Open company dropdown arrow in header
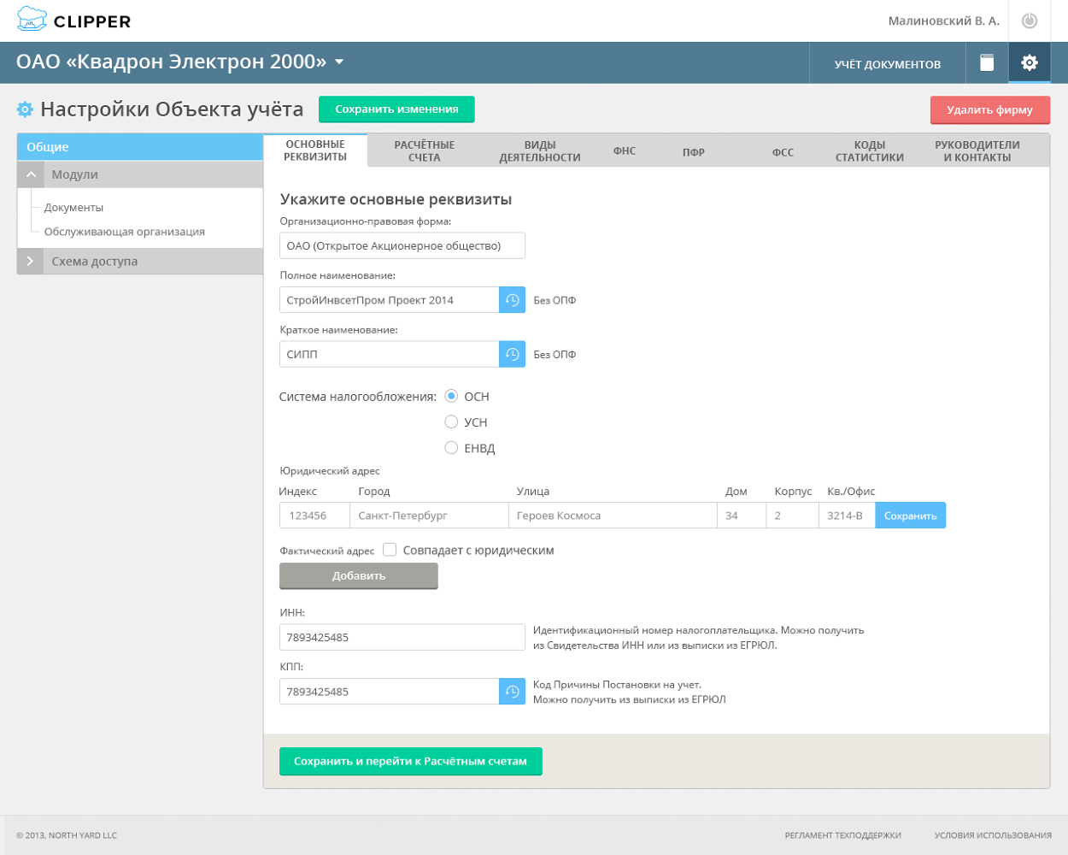The width and height of the screenshot is (1068, 855). coord(339,62)
